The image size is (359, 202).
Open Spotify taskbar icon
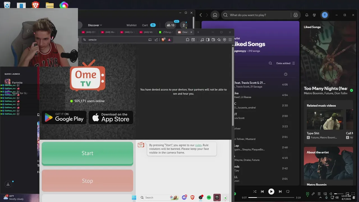click(209, 198)
